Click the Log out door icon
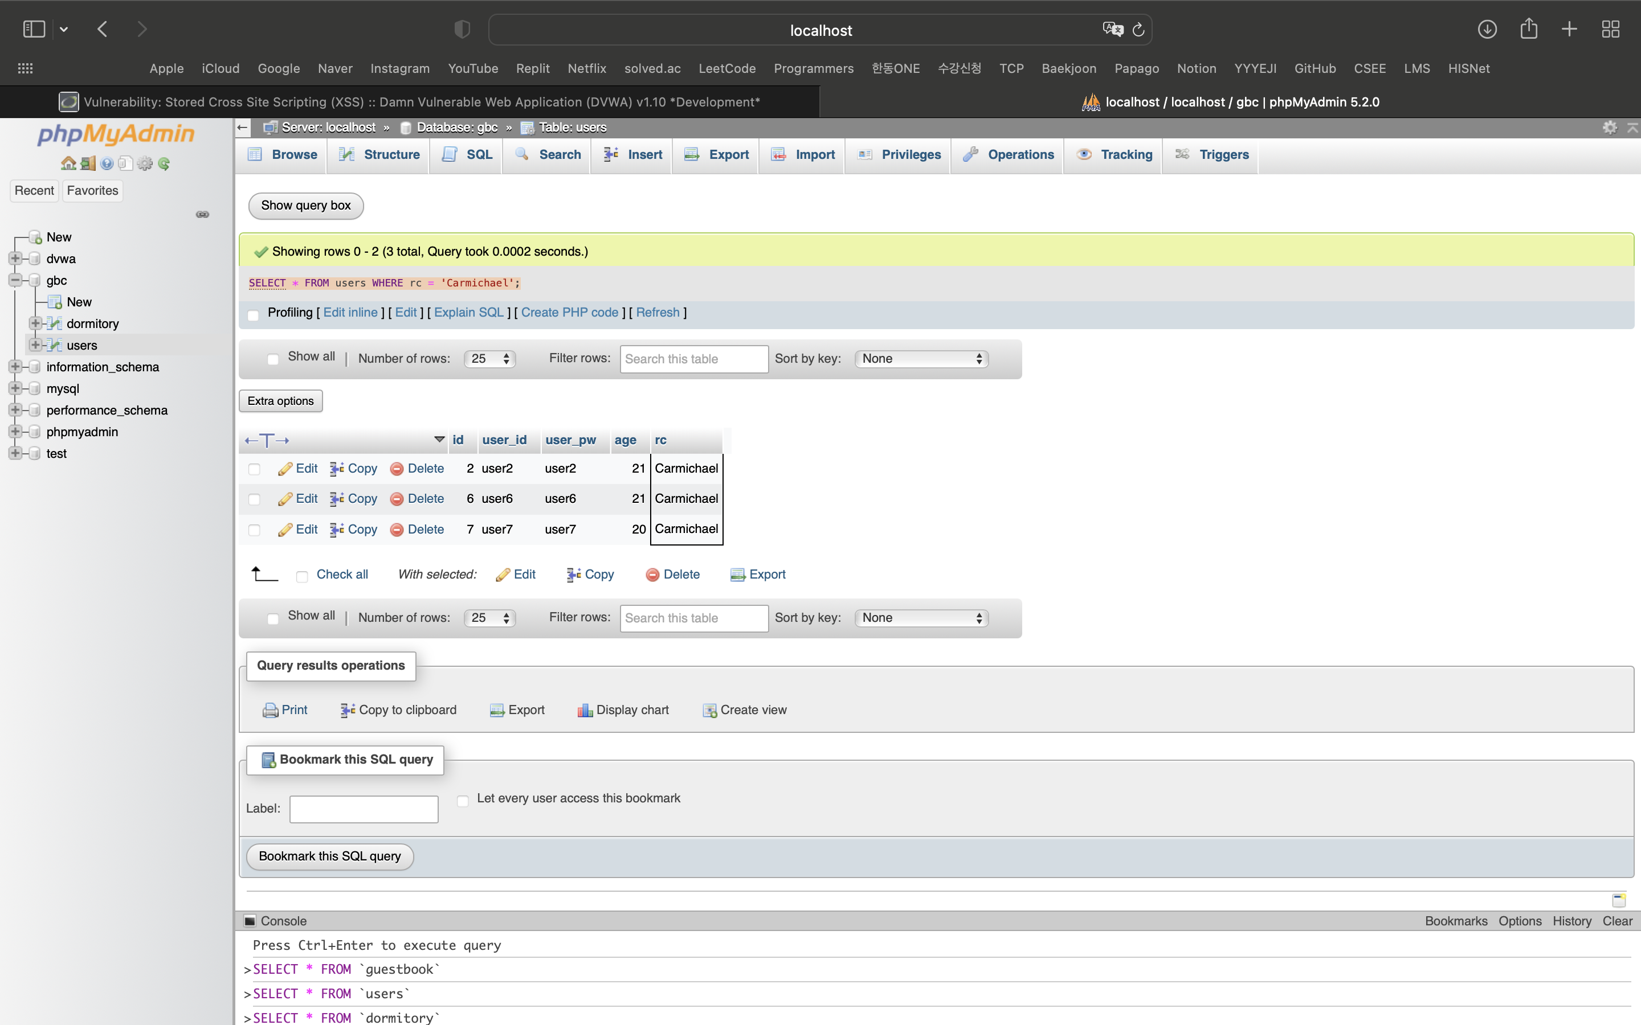 [x=88, y=163]
